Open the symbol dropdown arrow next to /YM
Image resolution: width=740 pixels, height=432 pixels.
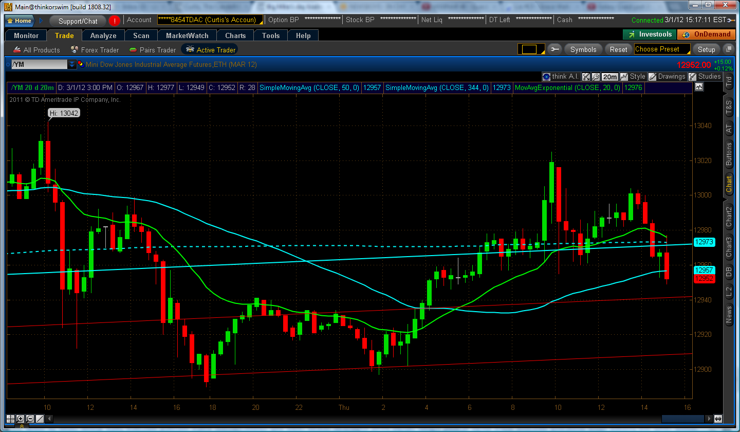pyautogui.click(x=72, y=64)
